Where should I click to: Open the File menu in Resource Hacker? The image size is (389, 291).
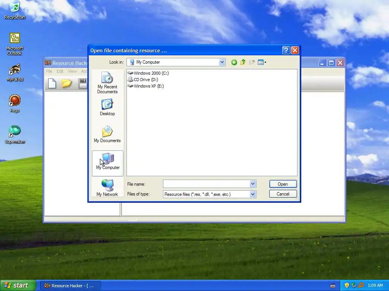click(x=49, y=71)
